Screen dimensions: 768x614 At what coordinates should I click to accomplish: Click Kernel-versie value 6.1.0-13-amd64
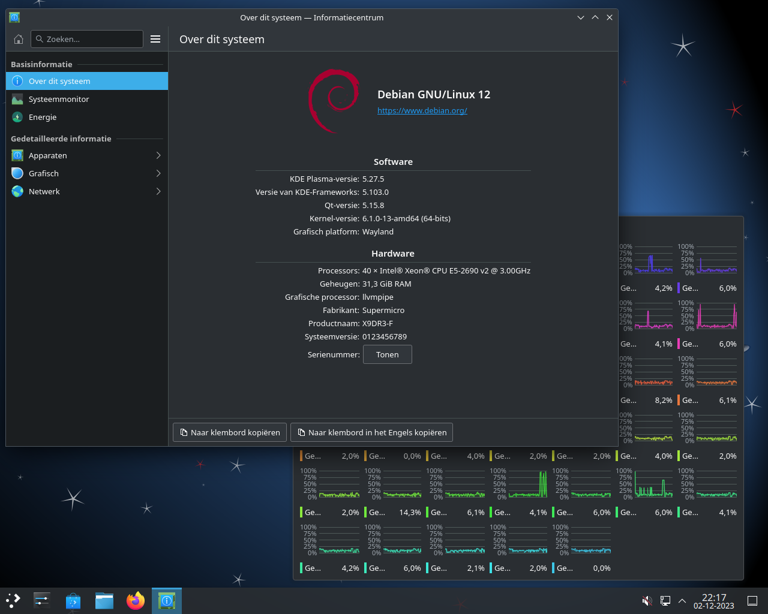pyautogui.click(x=406, y=218)
